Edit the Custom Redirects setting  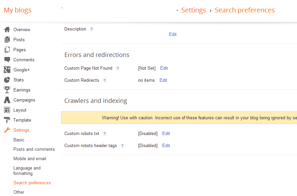point(163,80)
